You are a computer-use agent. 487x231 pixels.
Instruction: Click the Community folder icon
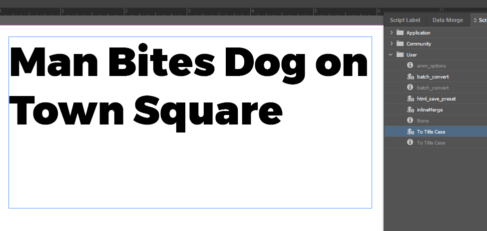400,43
